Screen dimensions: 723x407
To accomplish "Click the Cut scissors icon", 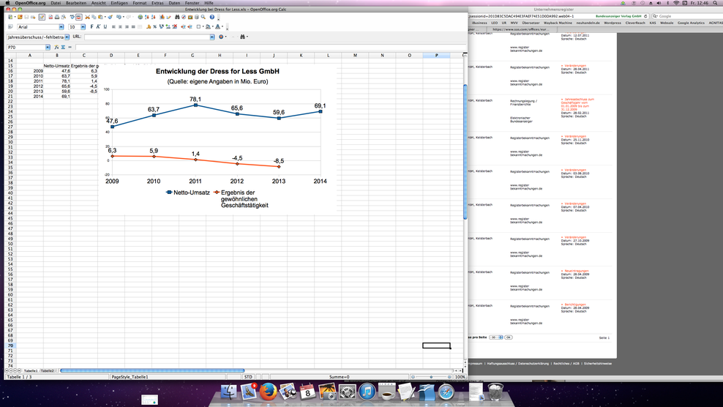I will (87, 17).
